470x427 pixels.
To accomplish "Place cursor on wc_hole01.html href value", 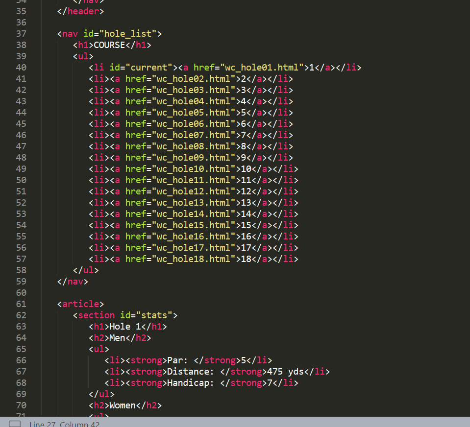I will pos(261,68).
